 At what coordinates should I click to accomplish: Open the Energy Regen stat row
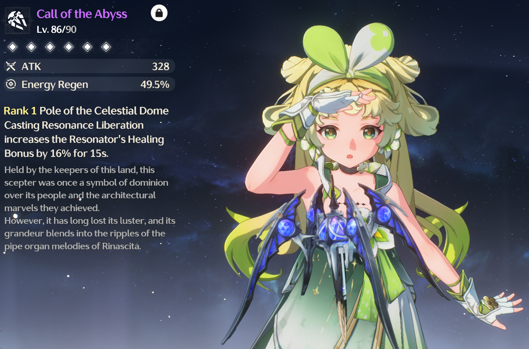89,84
